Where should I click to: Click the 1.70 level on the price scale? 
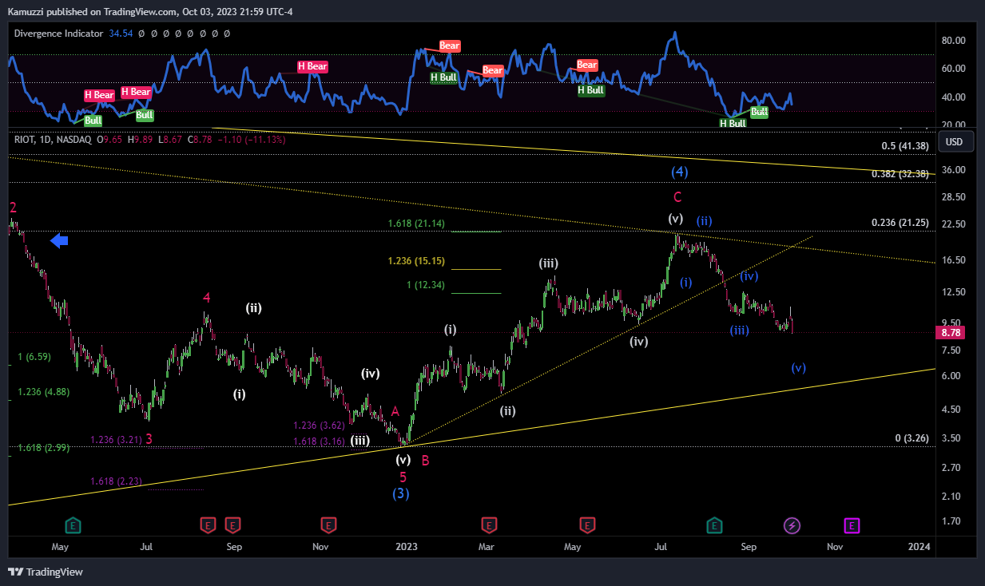[951, 521]
